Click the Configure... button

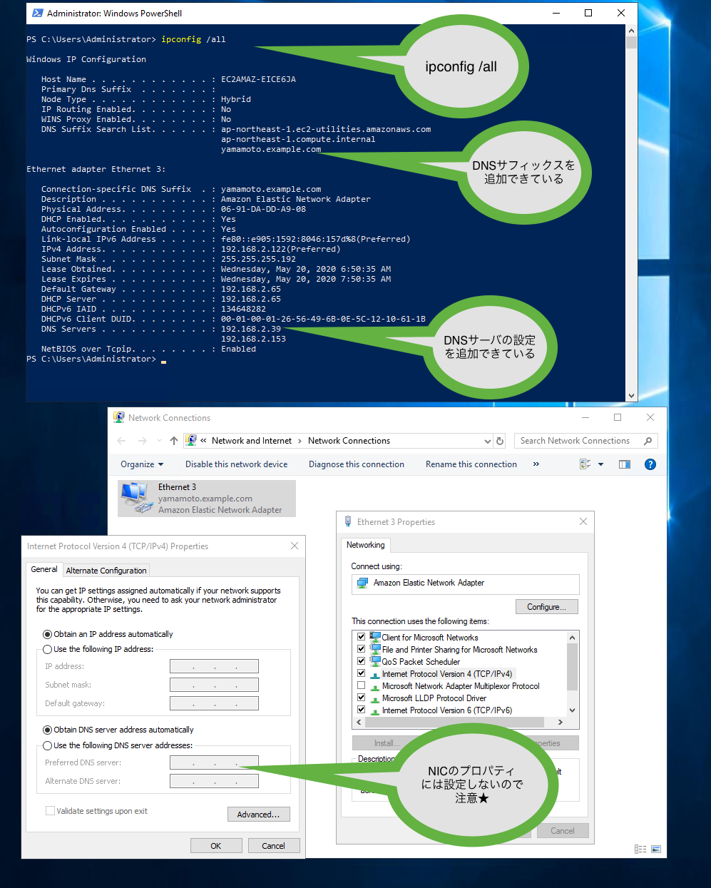click(546, 607)
